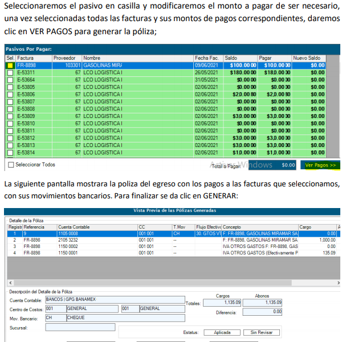Viewport: 346px width, 342px height.
Task: Click the Abonos total field 1,135.09
Action: (x=262, y=303)
